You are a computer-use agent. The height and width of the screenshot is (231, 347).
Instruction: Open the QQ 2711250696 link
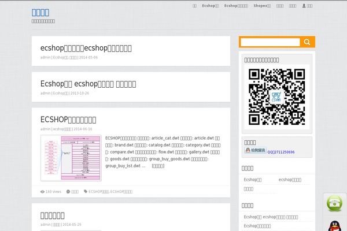tap(281, 152)
